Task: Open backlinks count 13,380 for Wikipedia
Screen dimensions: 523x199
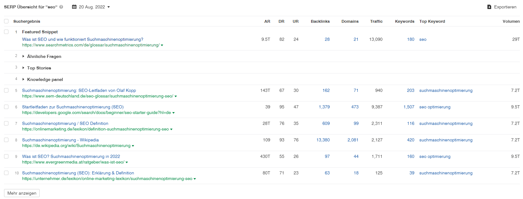Action: pos(323,140)
